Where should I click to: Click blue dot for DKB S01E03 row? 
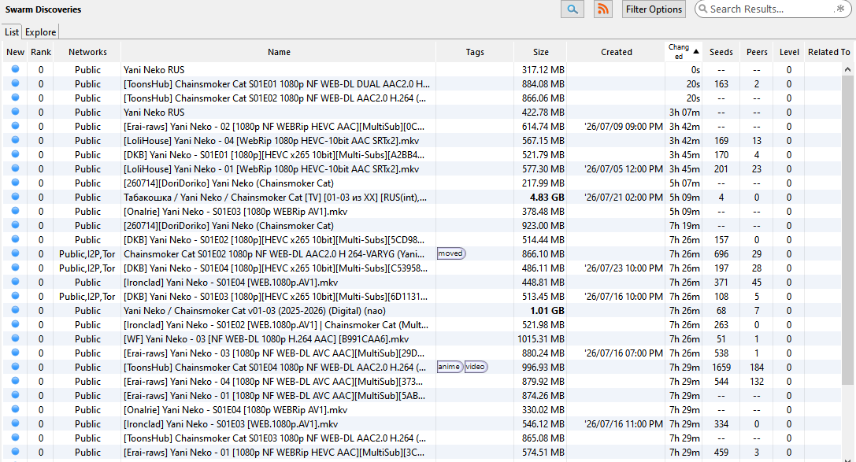click(15, 296)
